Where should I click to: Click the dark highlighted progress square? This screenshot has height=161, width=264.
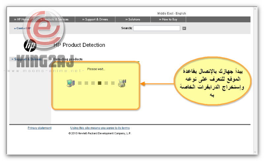100,83
